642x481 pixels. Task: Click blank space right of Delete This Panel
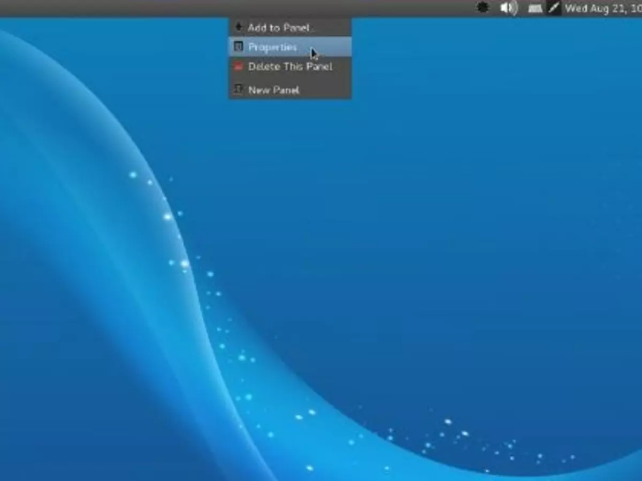tap(342, 67)
